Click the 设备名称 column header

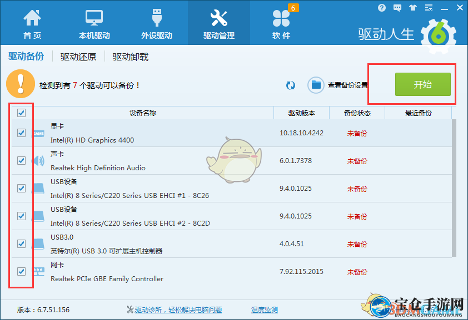click(143, 113)
